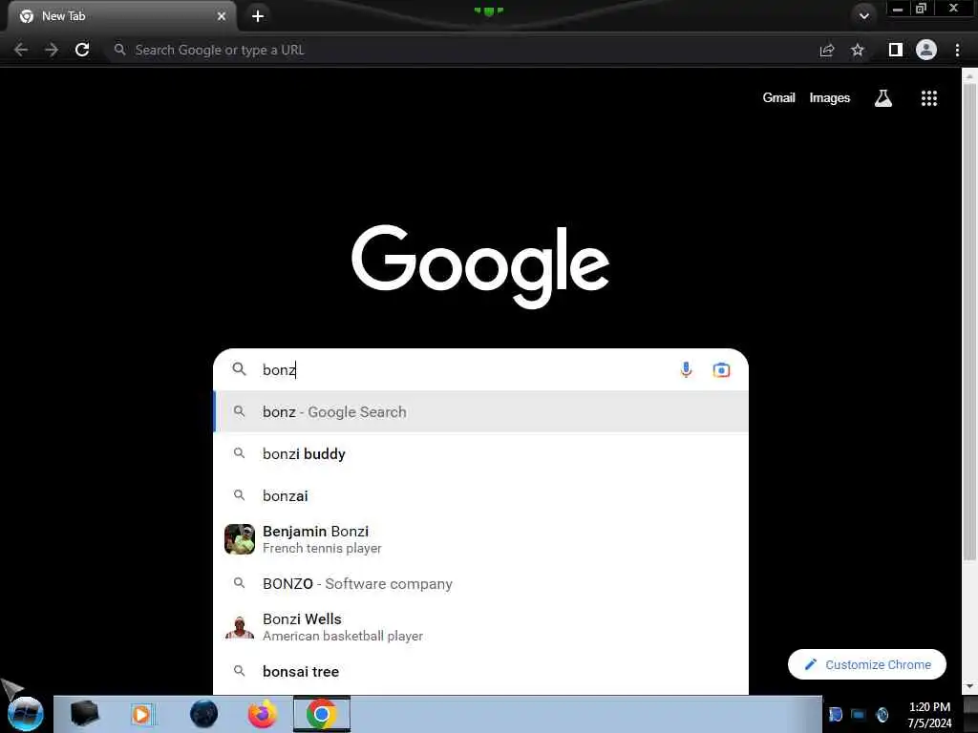This screenshot has height=733, width=978.
Task: Open the profile avatar menu
Action: coord(926,50)
